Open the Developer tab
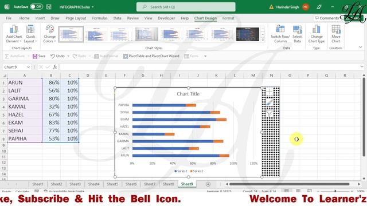Screen dimensions: 367x206 [166, 18]
